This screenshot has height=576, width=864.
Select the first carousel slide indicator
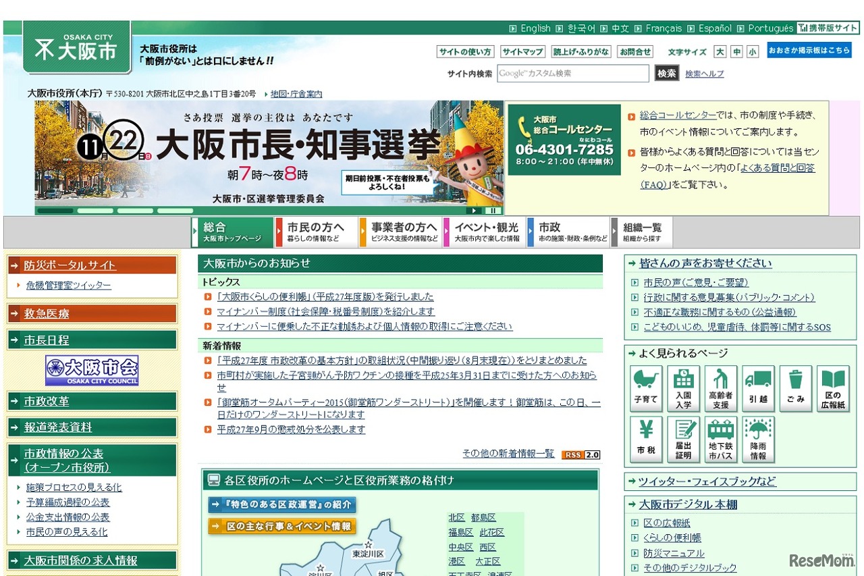(55, 210)
